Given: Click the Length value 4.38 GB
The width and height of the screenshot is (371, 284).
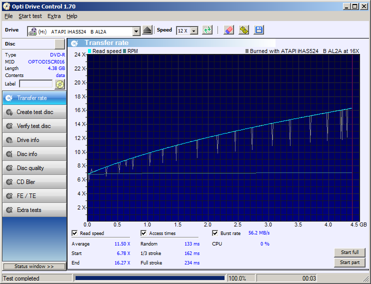Looking at the screenshot, I should coord(56,68).
